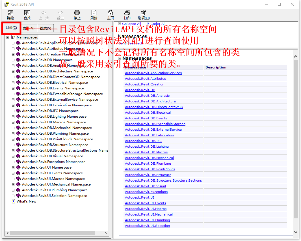The width and height of the screenshot is (301, 241).
Task: Click book icon of Autodesk.Revit.DB.Events Namespace
Action: [18, 88]
